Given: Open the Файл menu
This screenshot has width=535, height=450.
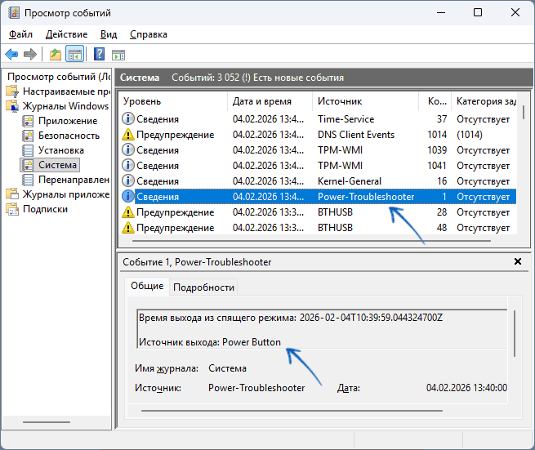Looking at the screenshot, I should pyautogui.click(x=21, y=34).
